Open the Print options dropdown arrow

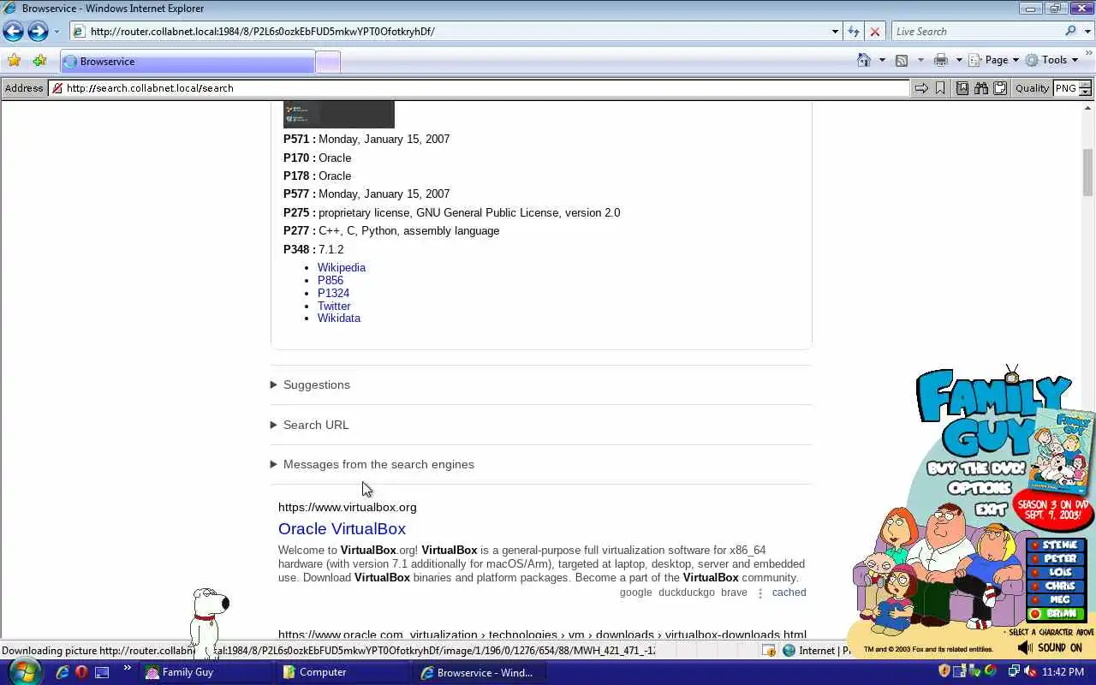(x=958, y=60)
